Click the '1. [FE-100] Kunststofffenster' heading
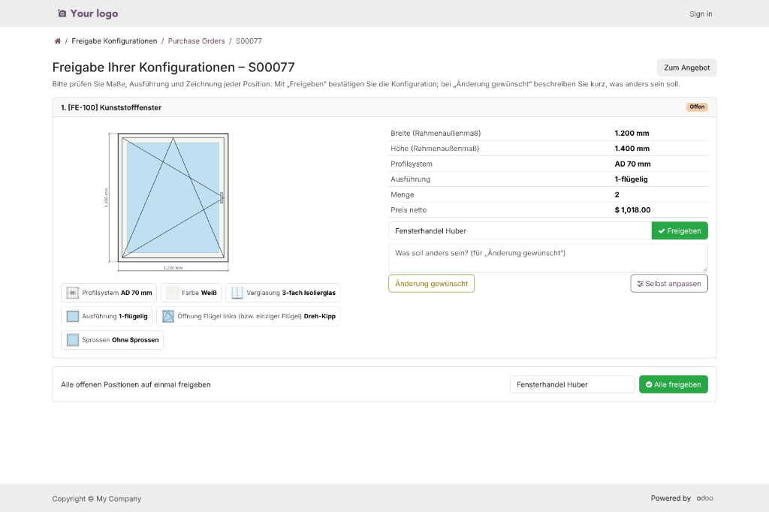 click(111, 107)
